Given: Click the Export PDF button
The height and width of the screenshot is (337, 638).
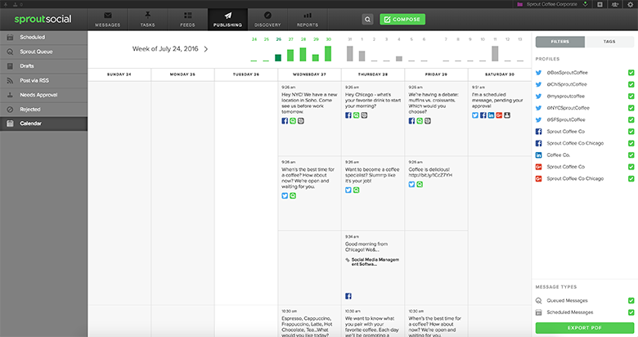Looking at the screenshot, I should [x=584, y=328].
